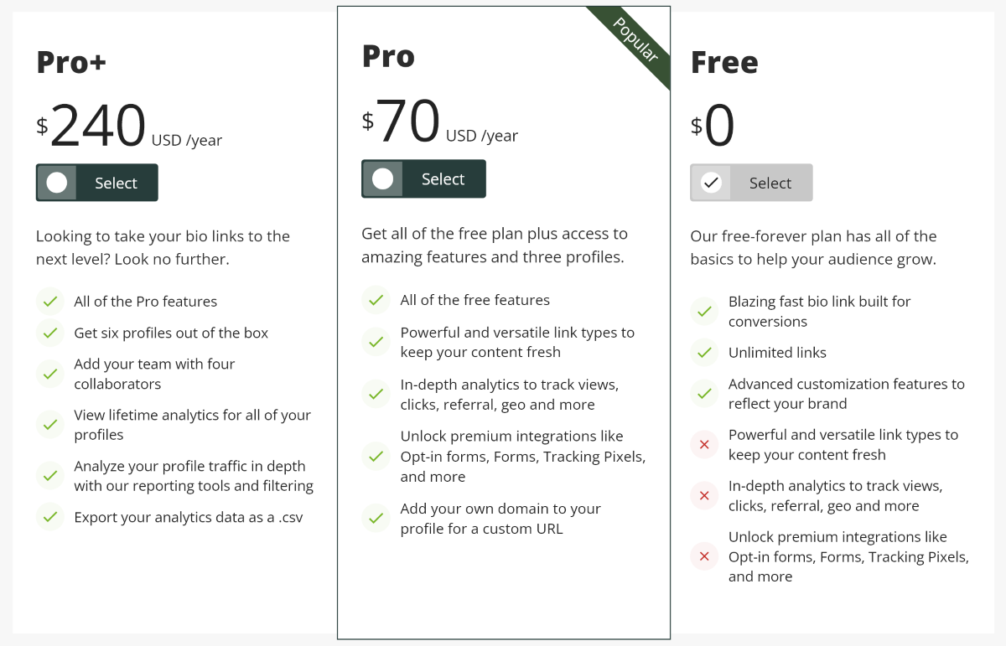Click check icon next to 'Unlimited links'
Viewport: 1006px width, 646px height.
click(704, 352)
